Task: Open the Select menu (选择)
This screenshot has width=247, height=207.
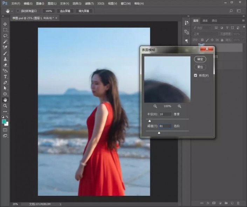Action: [x=77, y=4]
